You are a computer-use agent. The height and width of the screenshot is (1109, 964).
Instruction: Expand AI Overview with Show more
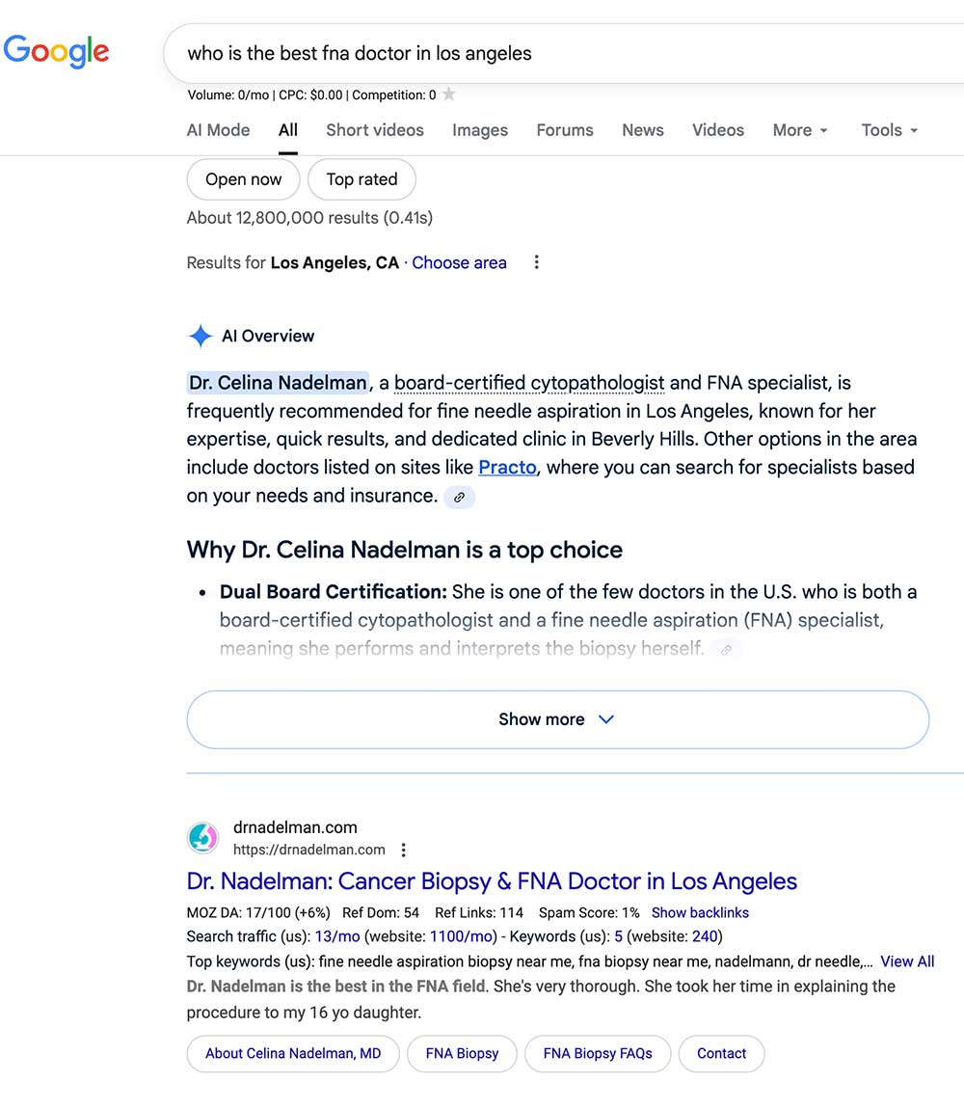click(x=557, y=719)
